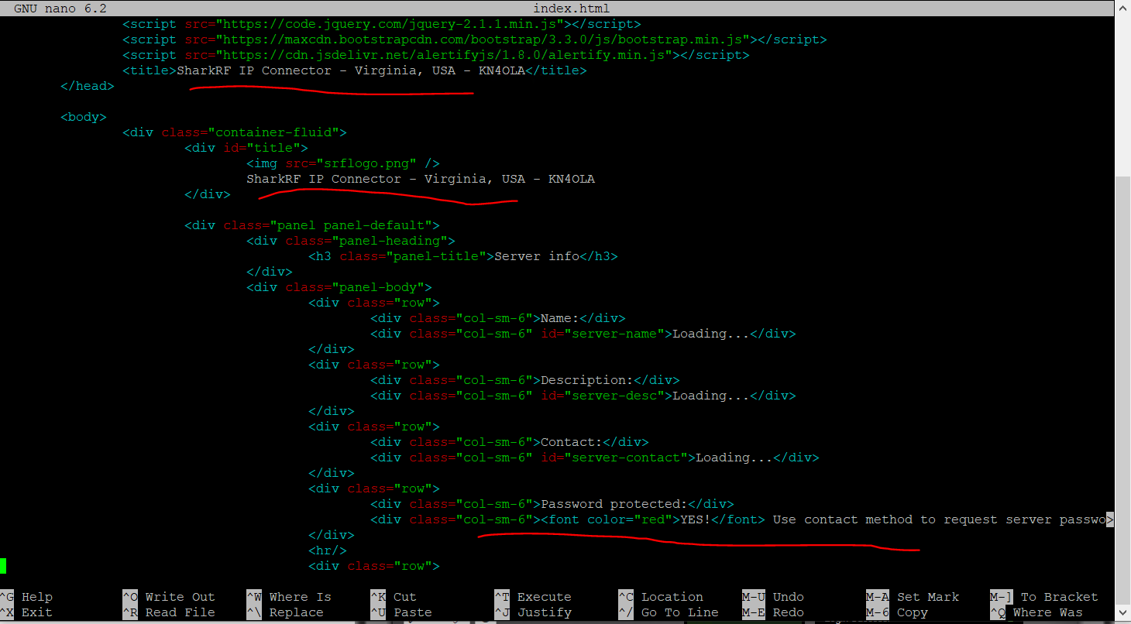
Task: Select the ^J Justify shortcut
Action: (x=533, y=612)
